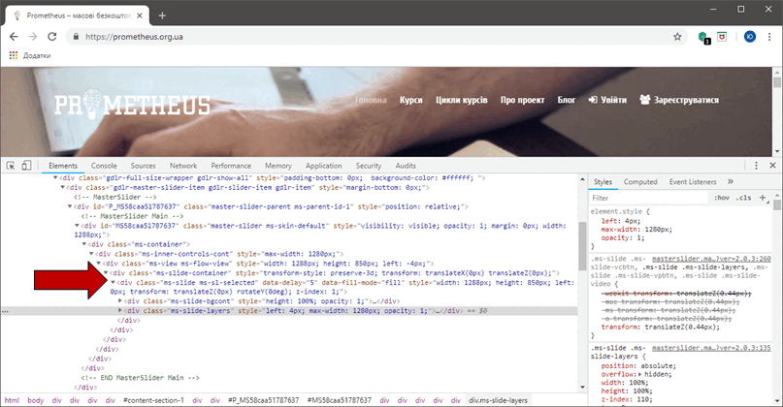
Task: Expand the ms-slide-layers div node
Action: point(120,311)
